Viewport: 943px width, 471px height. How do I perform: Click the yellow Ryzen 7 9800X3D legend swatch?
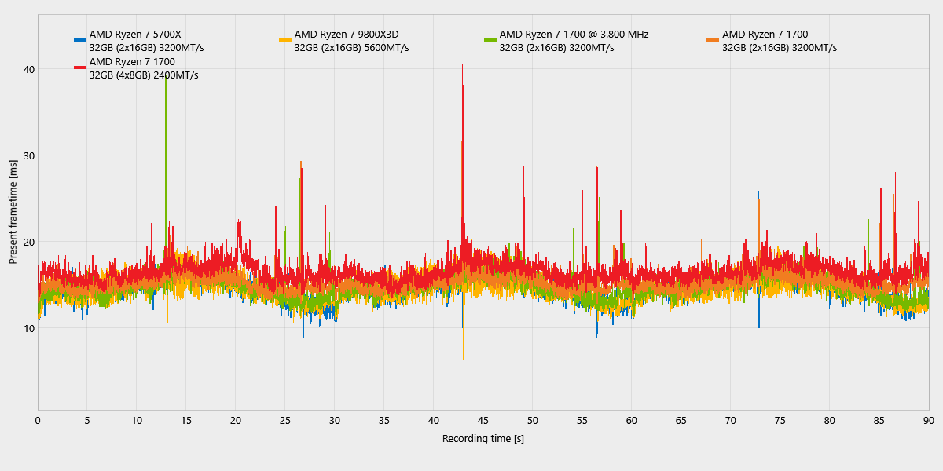[x=285, y=40]
